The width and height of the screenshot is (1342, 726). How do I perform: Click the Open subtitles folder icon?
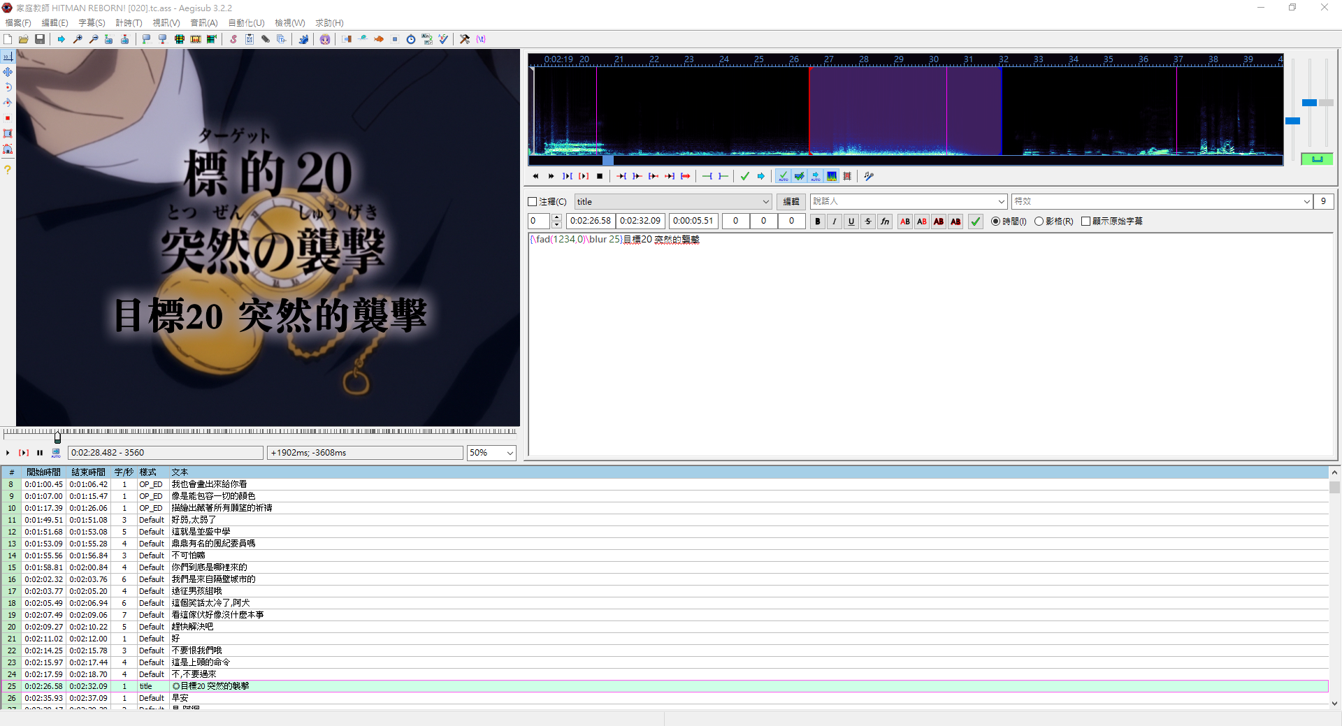[x=24, y=39]
